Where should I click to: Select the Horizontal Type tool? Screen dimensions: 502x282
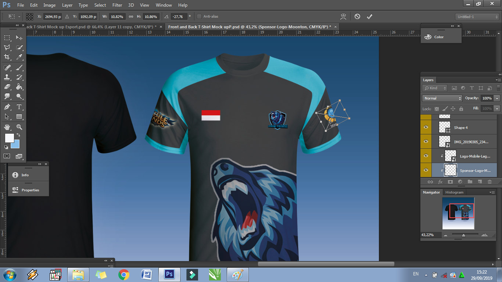coord(19,107)
